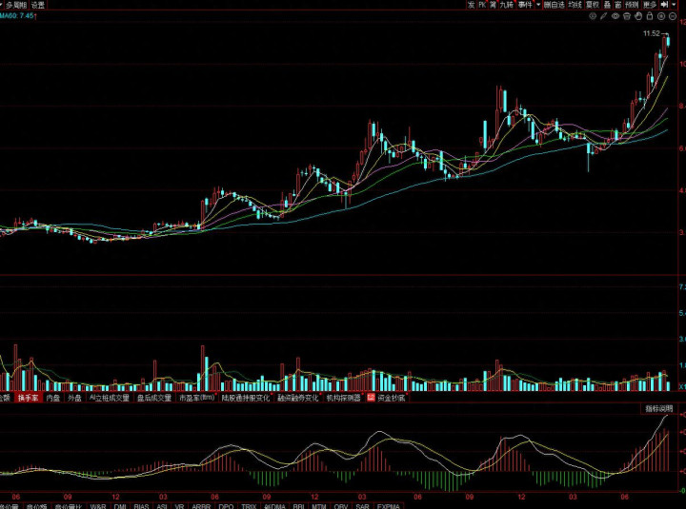Viewport: 686px width, 509px height.
Task: Select the 资金抄底 indicator tab
Action: pos(391,399)
